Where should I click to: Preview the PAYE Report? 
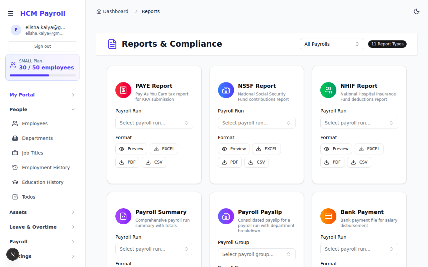(131, 149)
